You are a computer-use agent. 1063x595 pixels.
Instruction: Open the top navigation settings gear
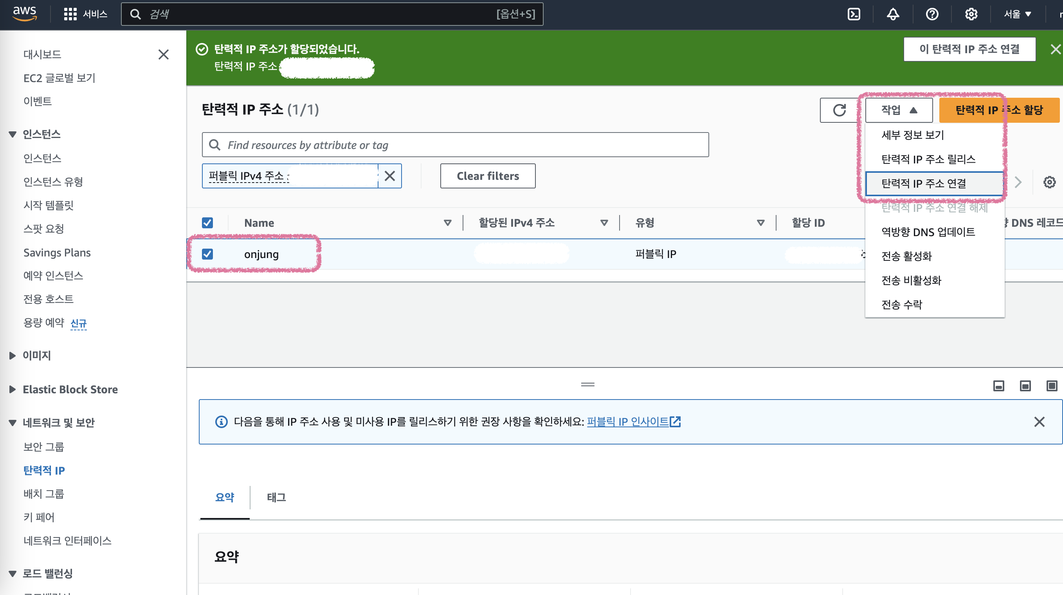point(971,14)
